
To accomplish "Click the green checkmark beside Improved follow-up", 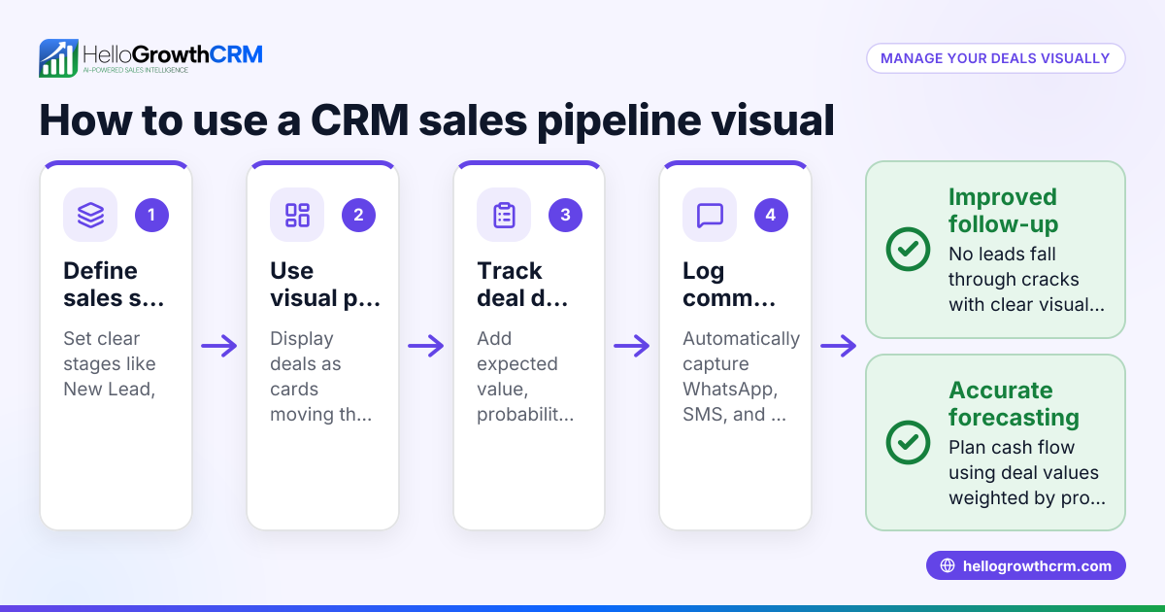I will pyautogui.click(x=908, y=249).
